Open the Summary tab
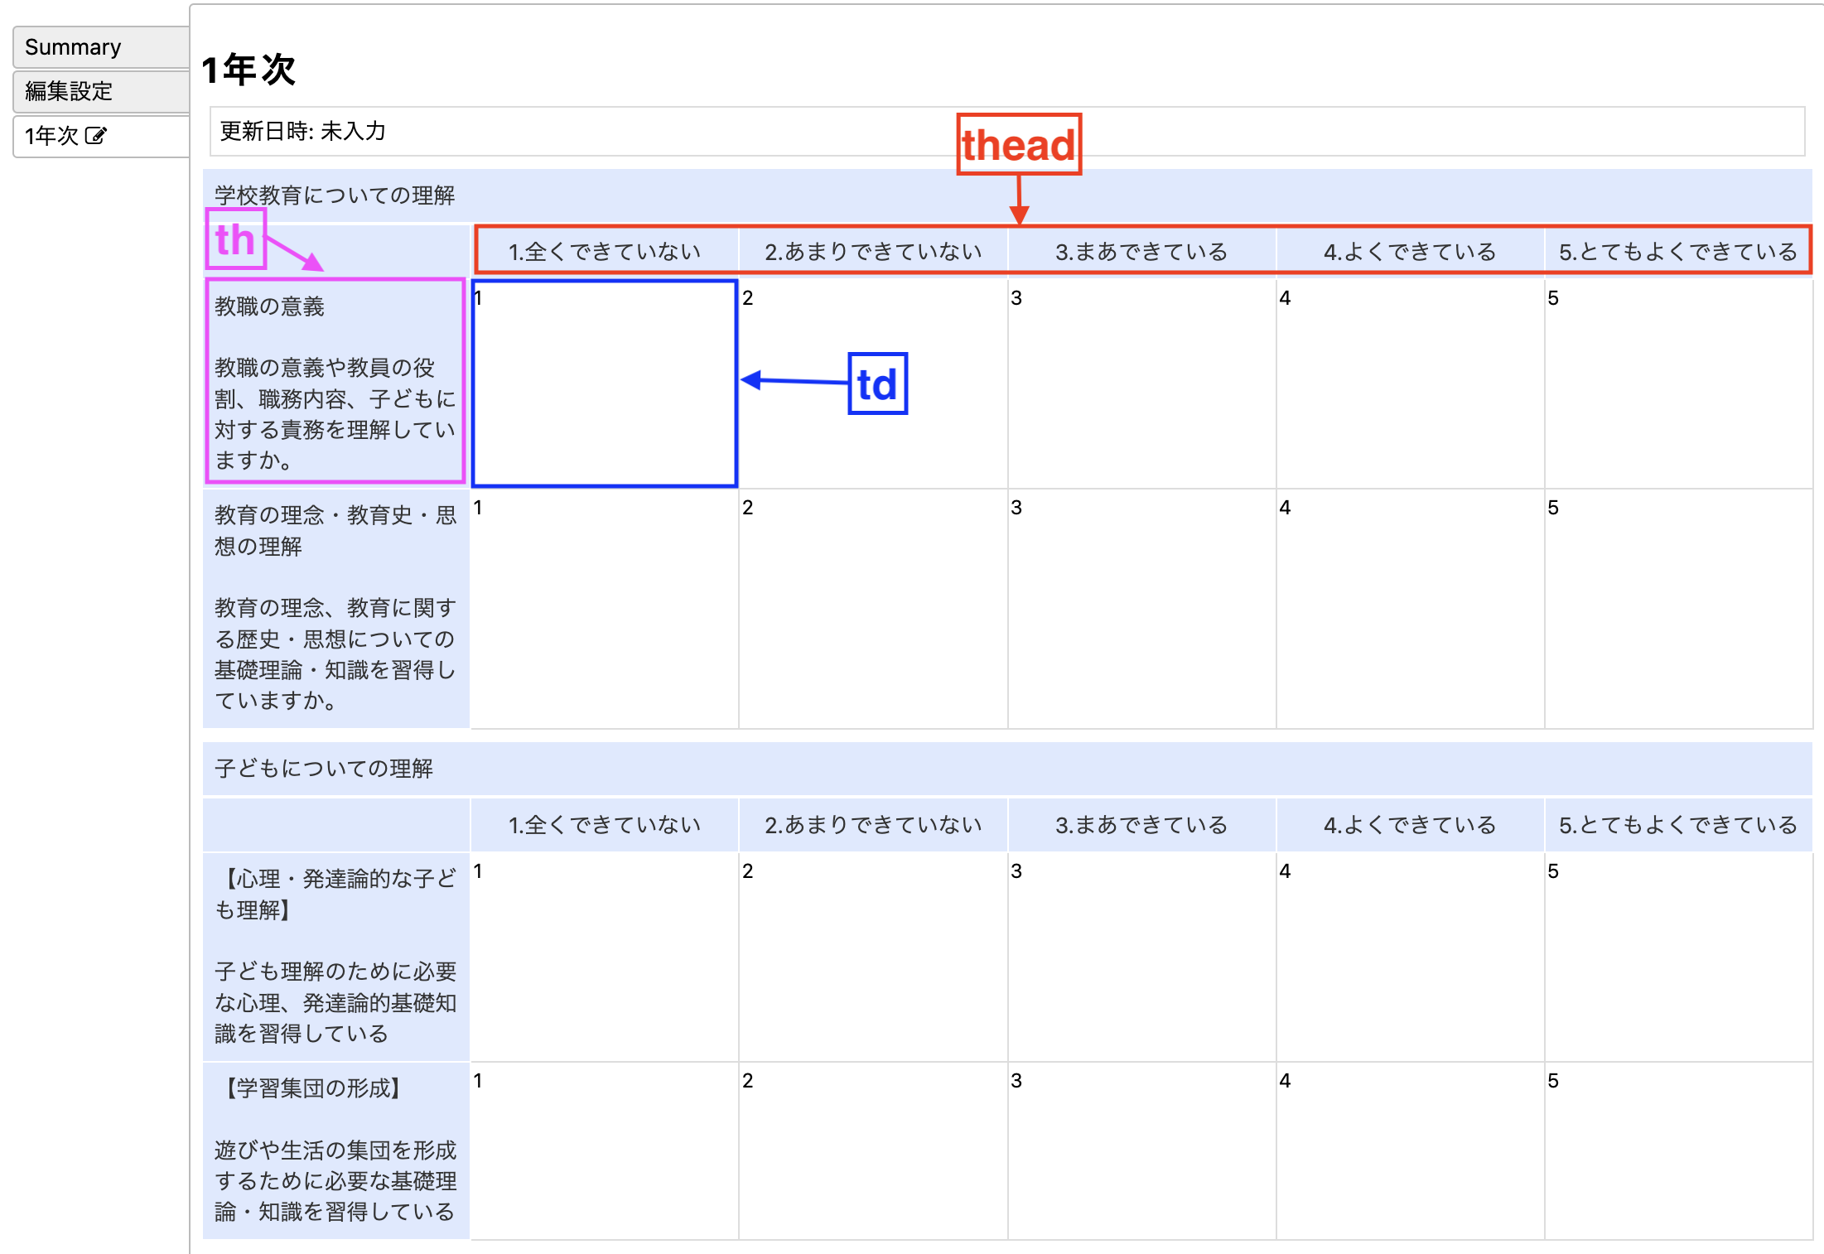 101,47
